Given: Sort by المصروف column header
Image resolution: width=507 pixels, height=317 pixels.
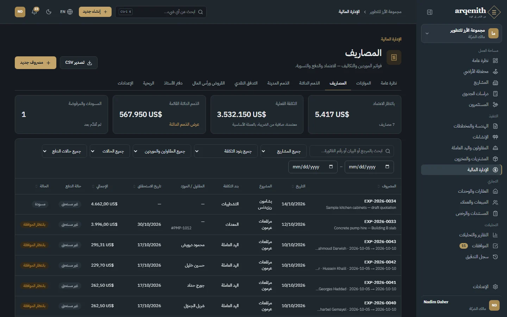Looking at the screenshot, I should pos(387,186).
